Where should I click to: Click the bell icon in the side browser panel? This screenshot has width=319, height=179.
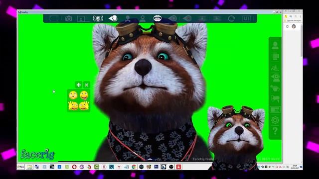coord(287,26)
